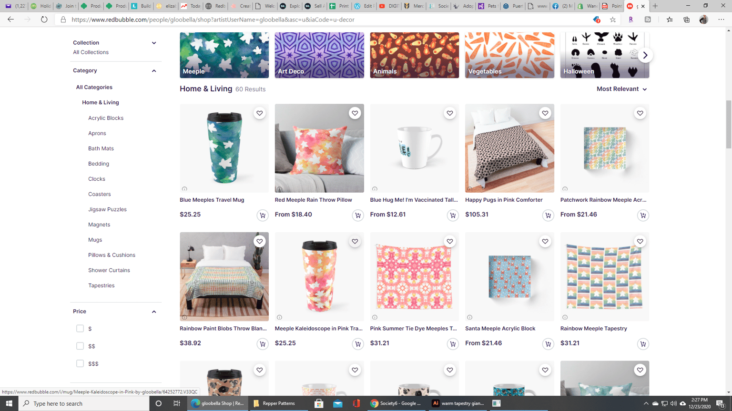Add Rainbow Paint Blobs Blanket to cart

pos(263,344)
